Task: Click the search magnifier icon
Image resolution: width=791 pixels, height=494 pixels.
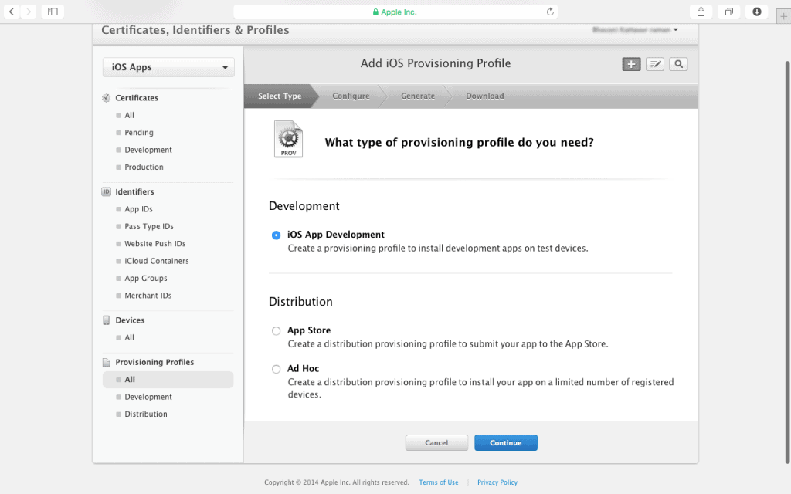Action: [x=678, y=64]
